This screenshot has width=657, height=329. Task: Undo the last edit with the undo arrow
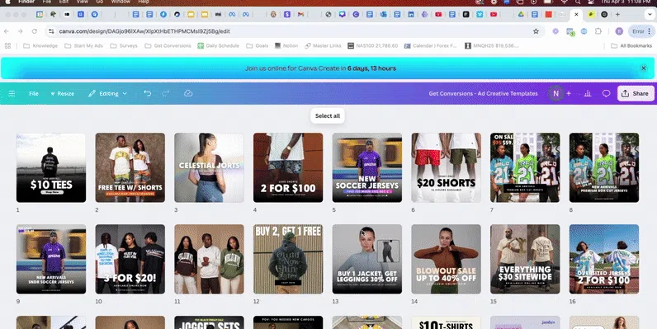tap(147, 93)
